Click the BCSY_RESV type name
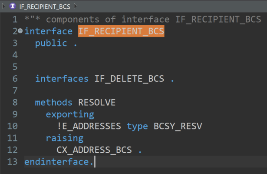This screenshot has width=267, height=174. pyautogui.click(x=178, y=126)
